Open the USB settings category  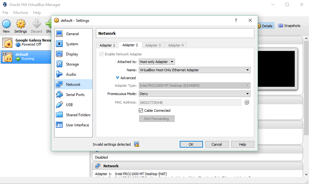pyautogui.click(x=73, y=105)
